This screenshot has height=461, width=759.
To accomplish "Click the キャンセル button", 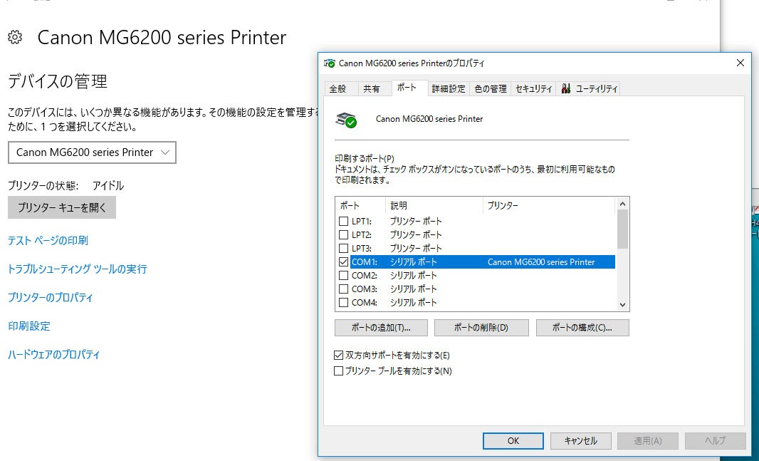I will (580, 440).
